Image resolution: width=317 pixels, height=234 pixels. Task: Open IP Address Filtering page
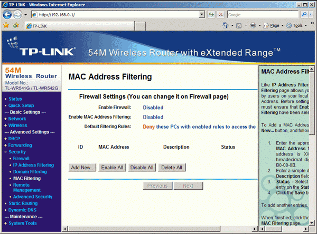[33, 165]
